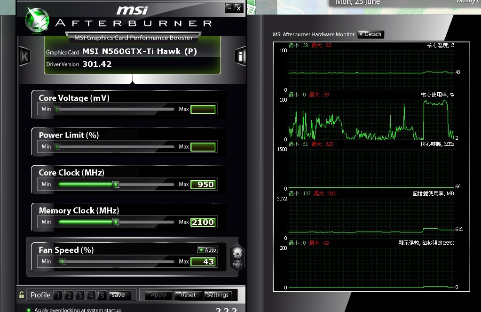Open the fan User Define gear

click(237, 257)
